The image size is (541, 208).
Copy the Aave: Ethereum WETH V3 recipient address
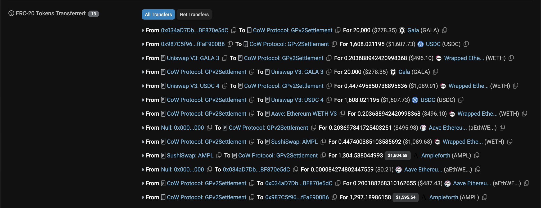pos(342,114)
